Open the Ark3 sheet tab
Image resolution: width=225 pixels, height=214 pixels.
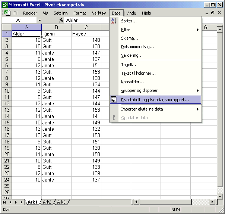click(x=61, y=202)
